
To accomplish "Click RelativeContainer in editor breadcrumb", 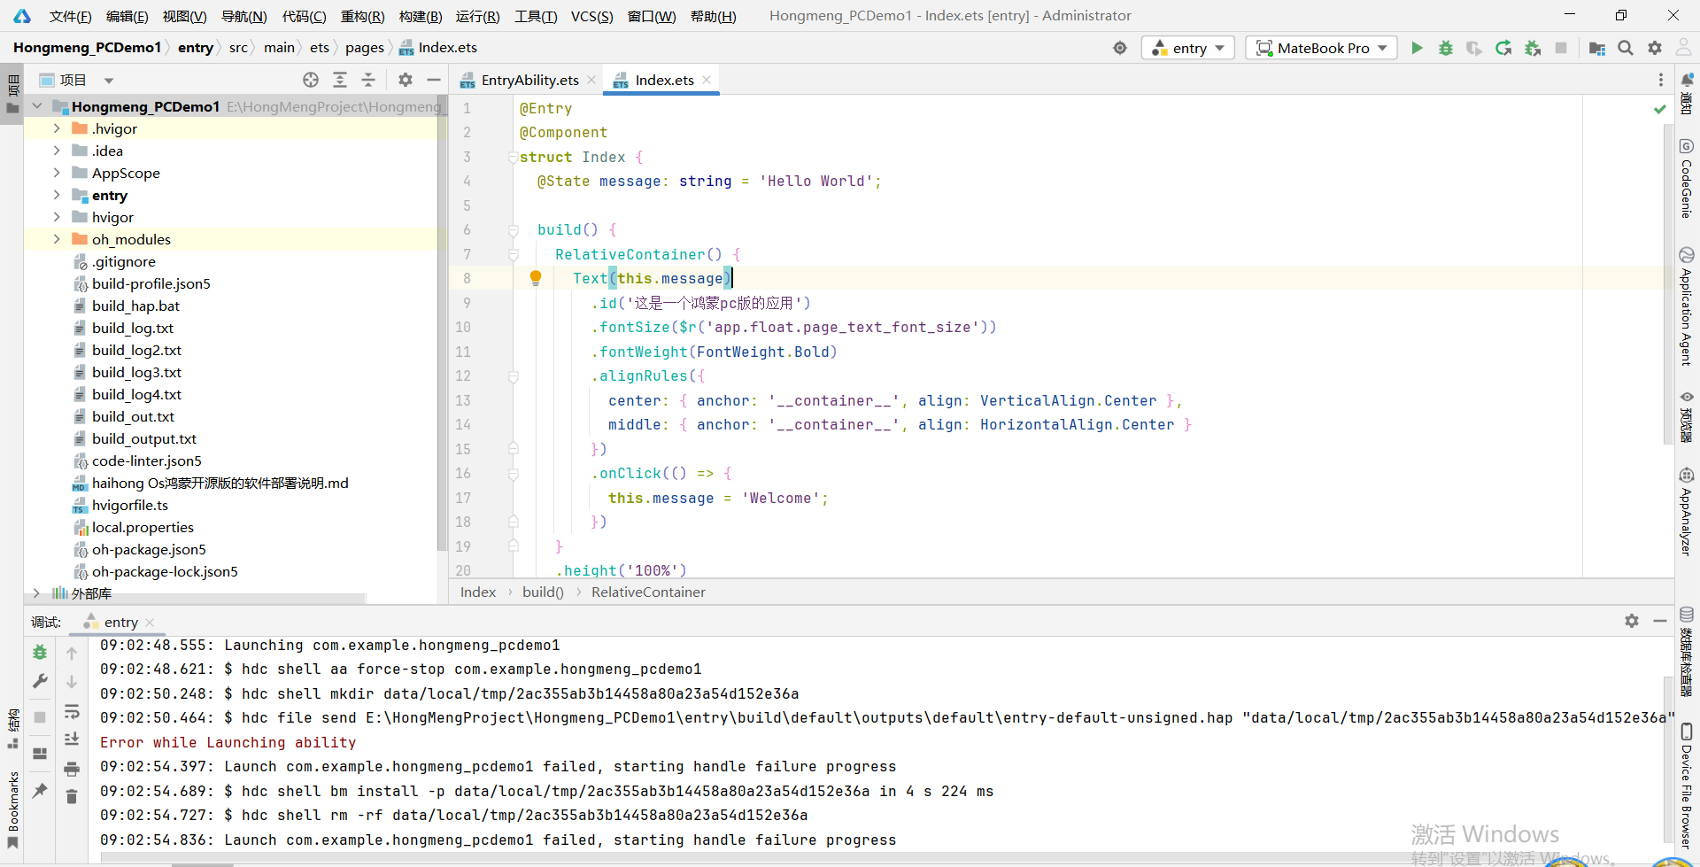I will coord(648,592).
